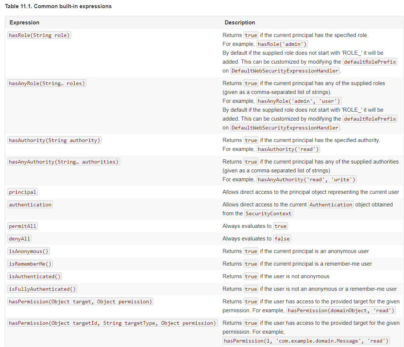
Task: Select the permitAll expression
Action: 23,226
